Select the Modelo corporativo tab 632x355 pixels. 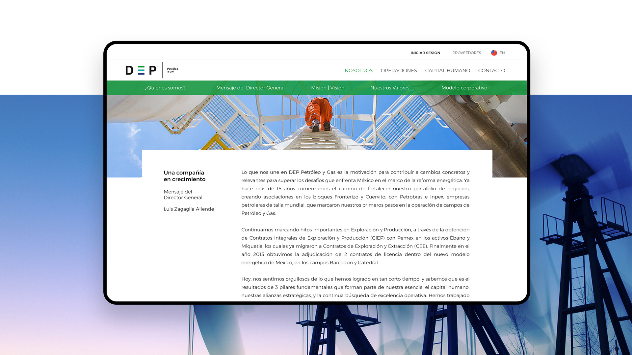click(464, 88)
